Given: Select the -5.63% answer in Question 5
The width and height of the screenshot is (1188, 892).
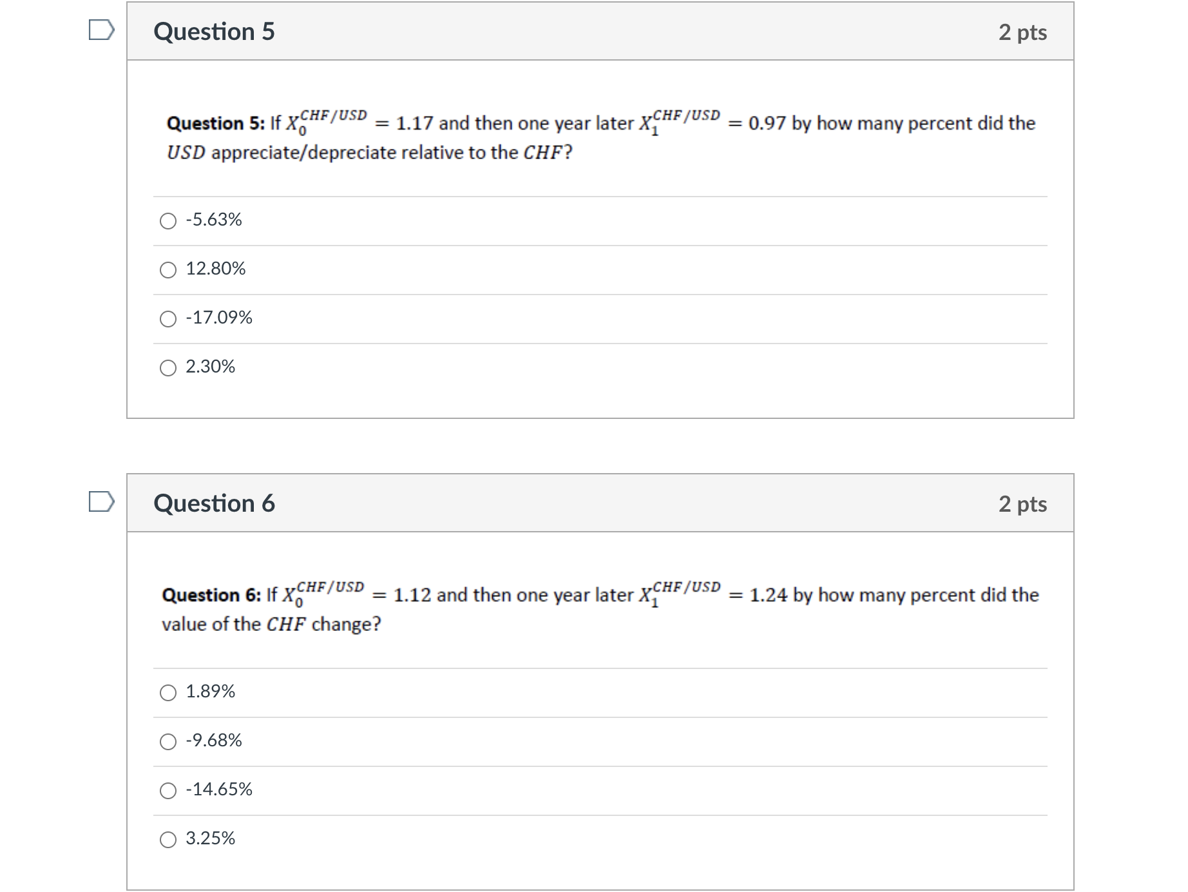Looking at the screenshot, I should [168, 221].
